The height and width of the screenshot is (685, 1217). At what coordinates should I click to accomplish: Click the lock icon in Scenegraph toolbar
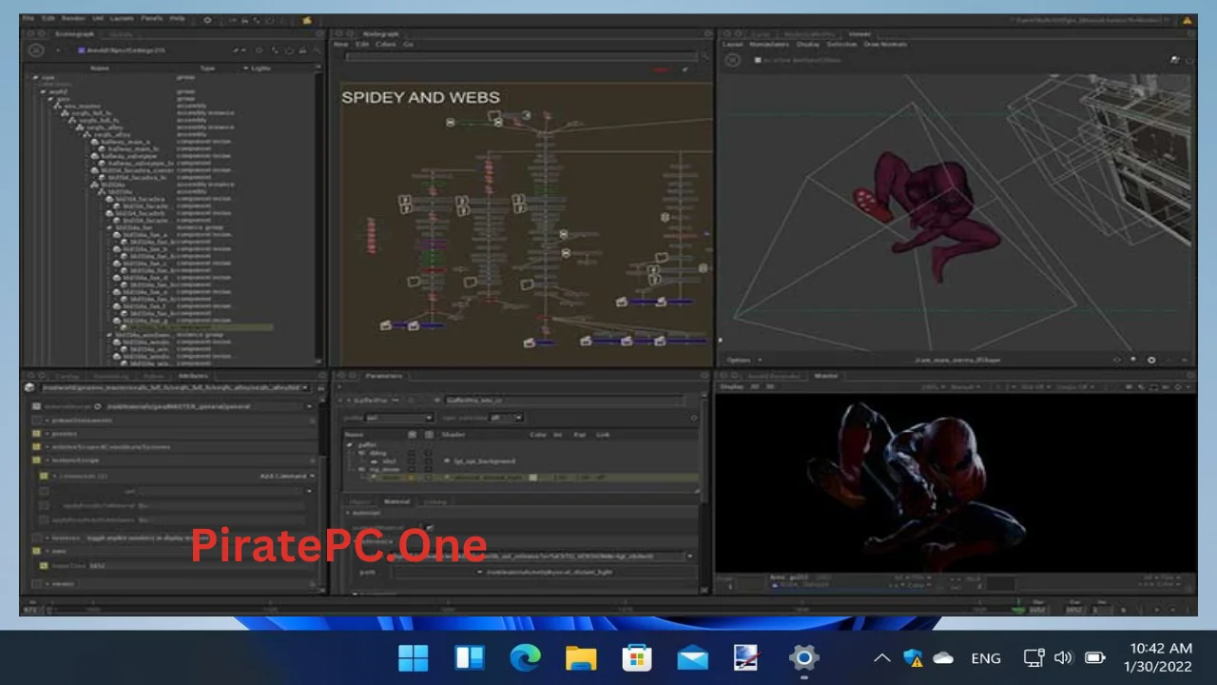click(302, 50)
